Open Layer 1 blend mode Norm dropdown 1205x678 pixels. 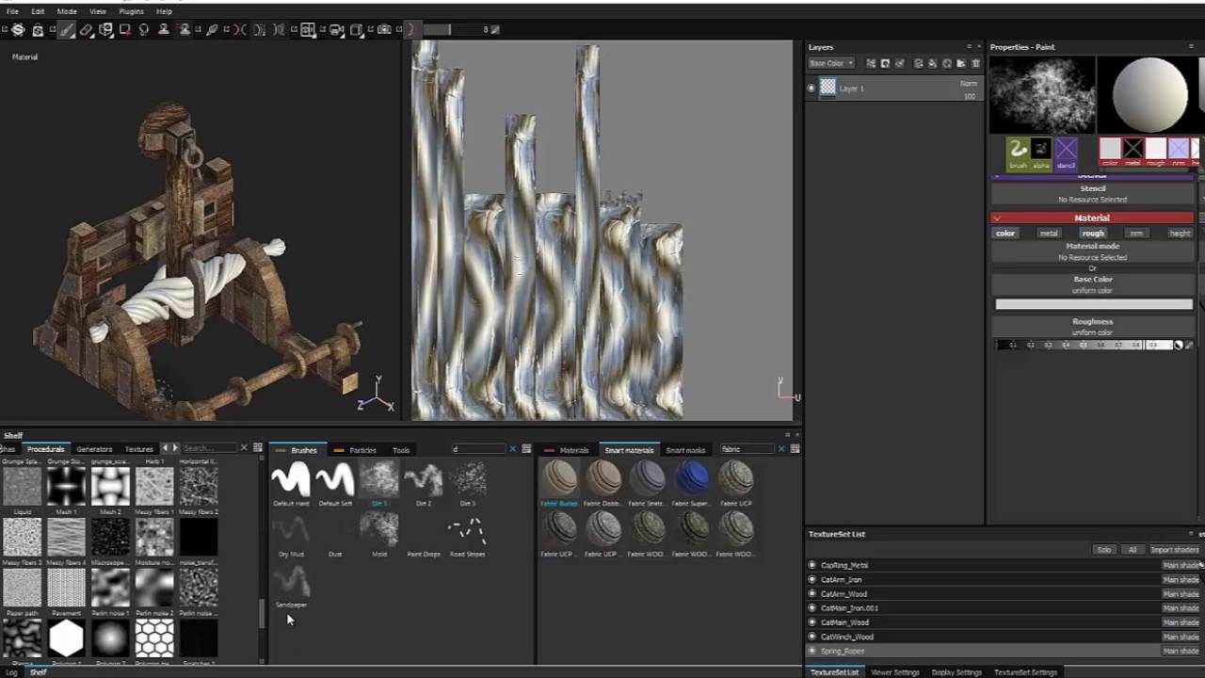(x=969, y=84)
